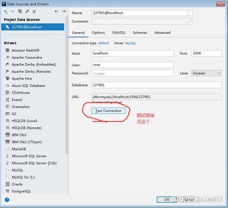
Task: Click the hidden Password field
Action: pos(133,73)
